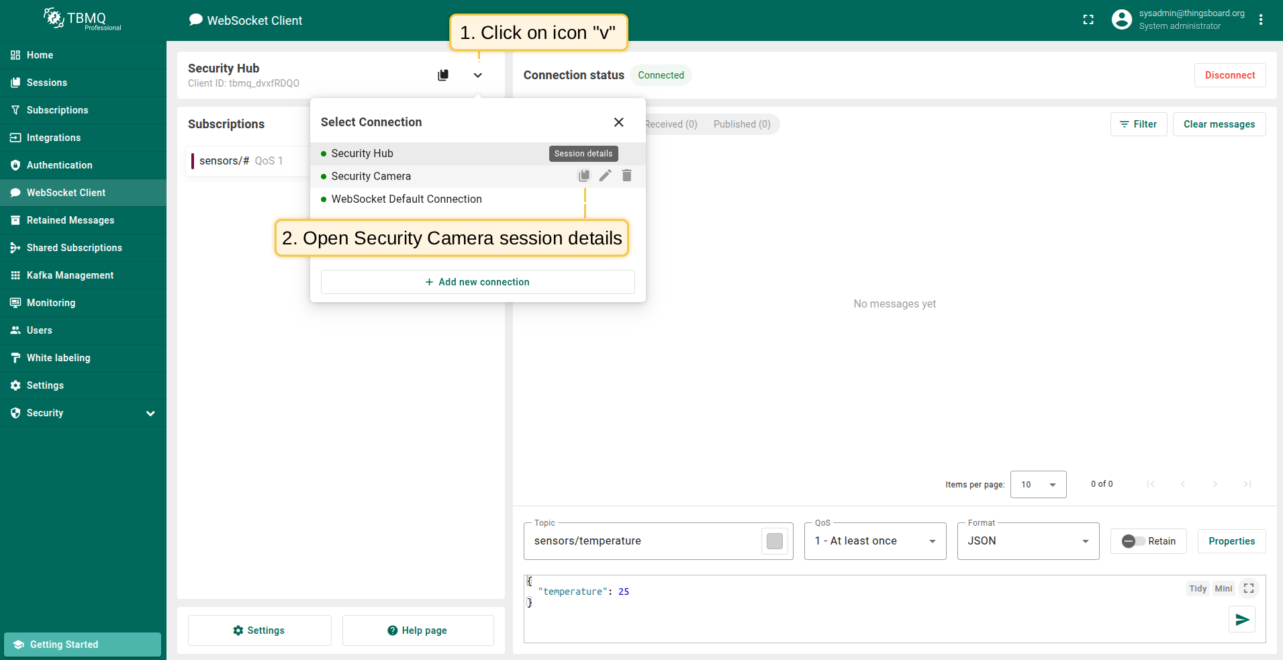The width and height of the screenshot is (1283, 660).
Task: Close the Select Connection popup
Action: [618, 122]
